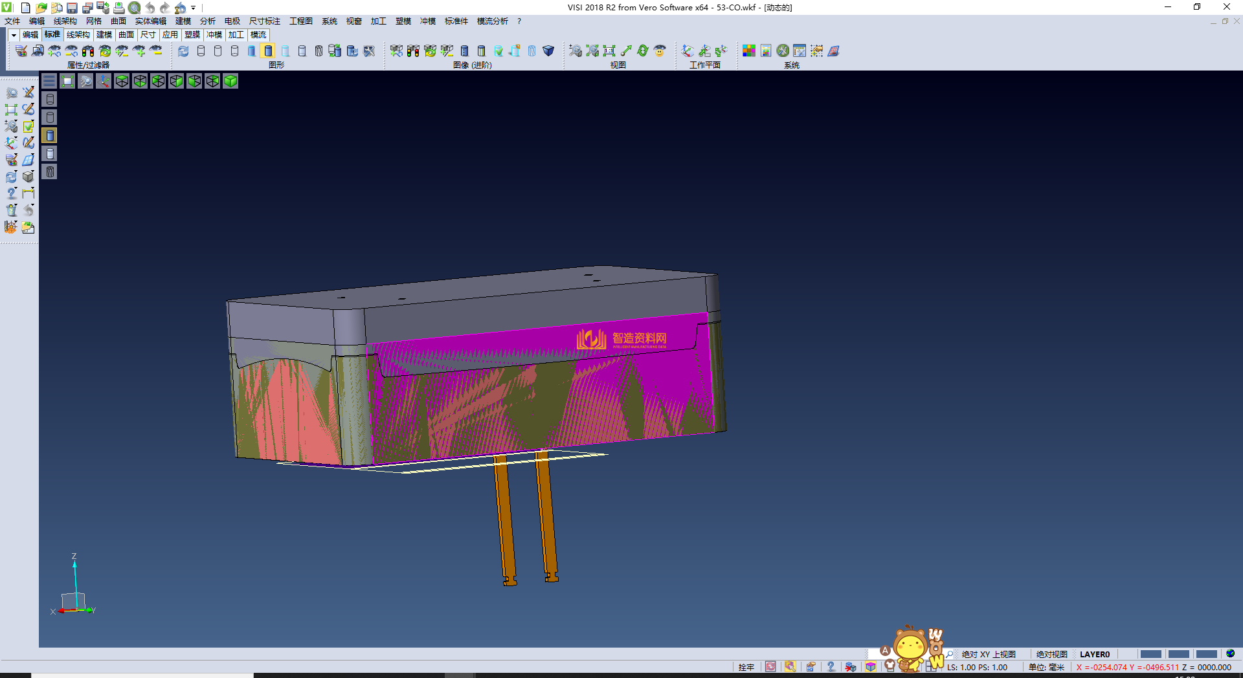Expand the quick access toolbar dropdown arrow
The width and height of the screenshot is (1243, 678).
pos(193,8)
